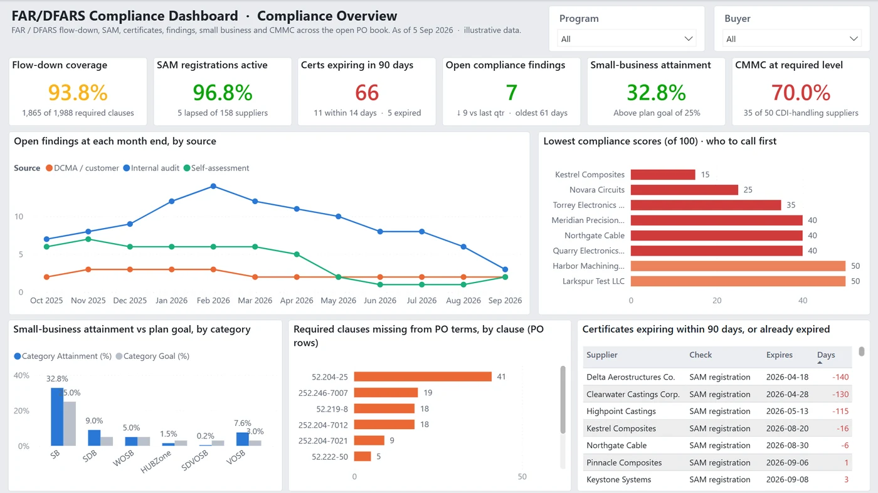Click expiry date 2026-08-30 cell
This screenshot has width=878, height=493.
(787, 445)
